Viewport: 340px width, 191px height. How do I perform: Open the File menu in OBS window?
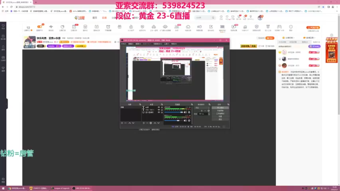coord(124,44)
